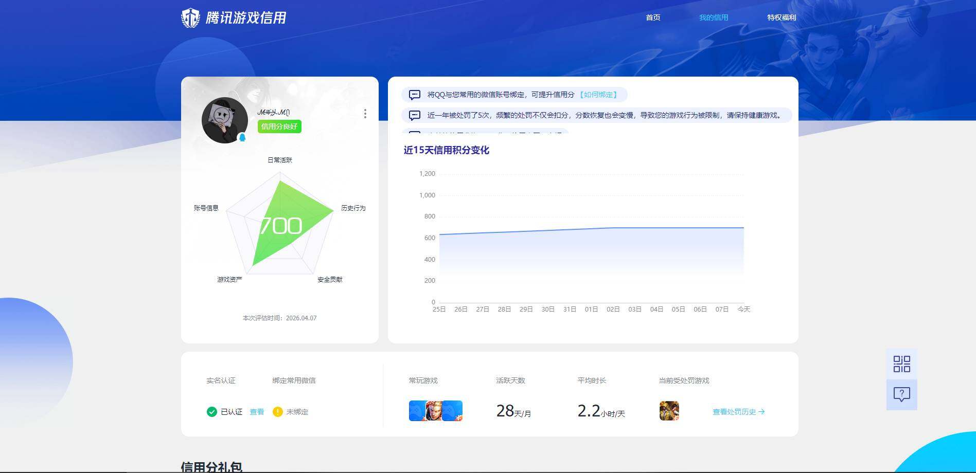The height and width of the screenshot is (473, 976).
Task: Switch to the 首页 tab
Action: [653, 17]
